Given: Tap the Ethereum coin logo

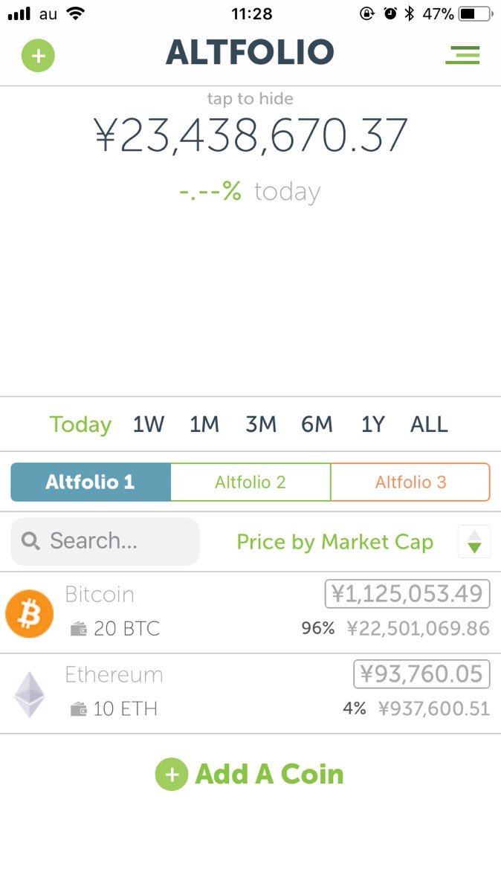Looking at the screenshot, I should [x=30, y=694].
